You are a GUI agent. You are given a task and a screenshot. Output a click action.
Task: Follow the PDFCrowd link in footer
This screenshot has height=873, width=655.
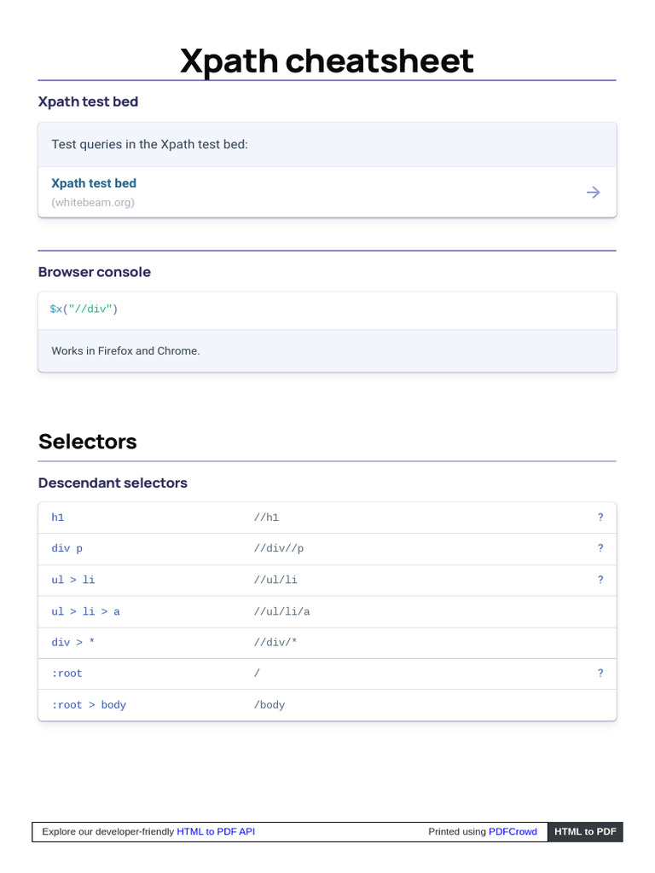(513, 831)
